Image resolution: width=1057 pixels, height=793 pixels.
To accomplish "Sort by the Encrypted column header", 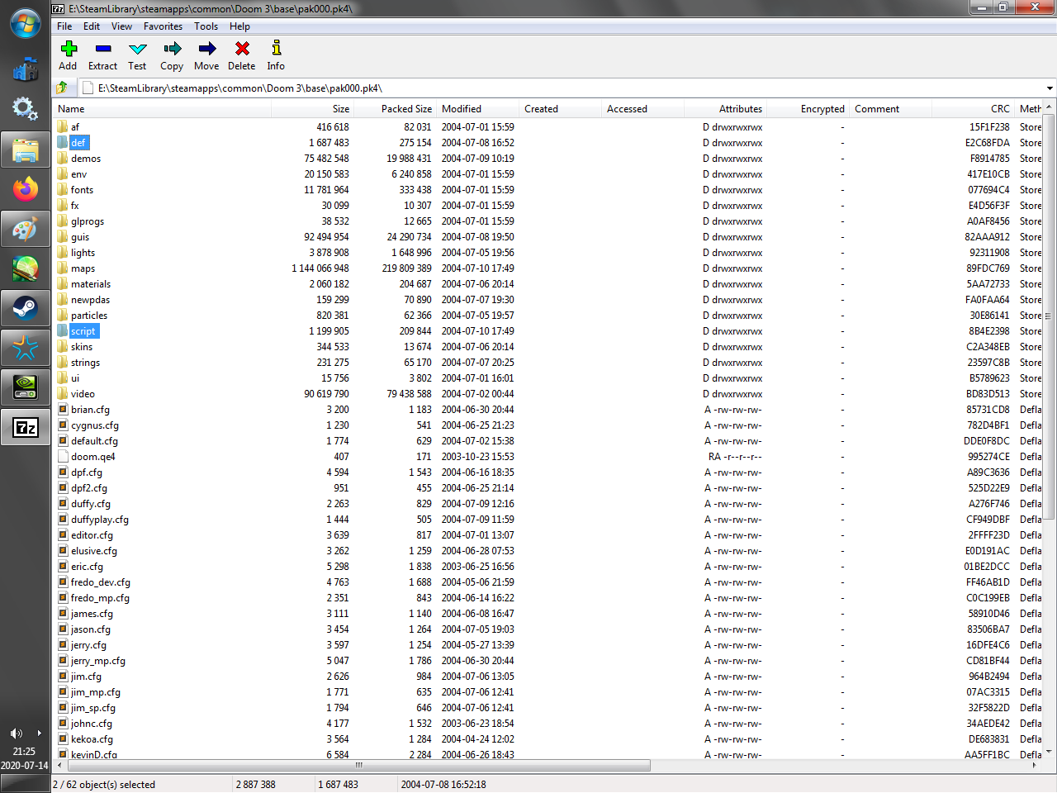I will click(x=808, y=109).
